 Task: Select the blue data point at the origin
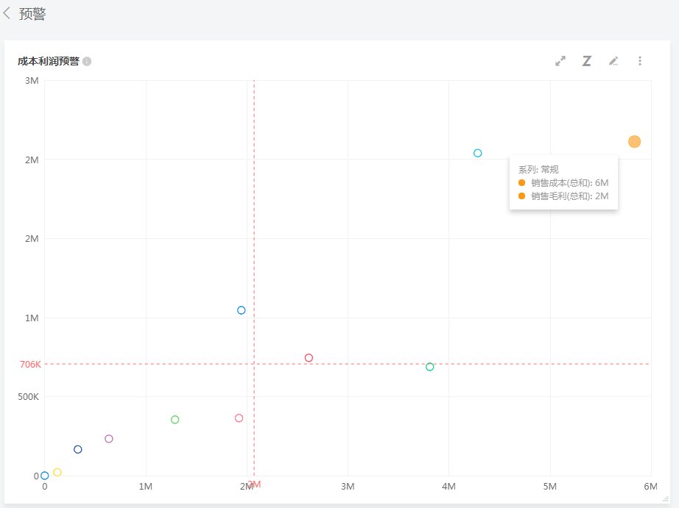pos(45,476)
